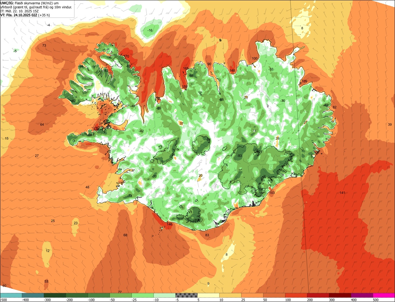The width and height of the screenshot is (395, 302).
Task: Click the '165' value on the north coast
Action: click(186, 68)
